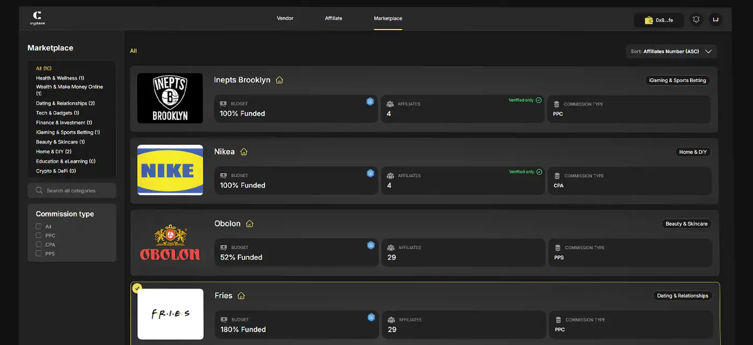
Task: Tick the CPA commission type checkbox
Action: pyautogui.click(x=39, y=245)
